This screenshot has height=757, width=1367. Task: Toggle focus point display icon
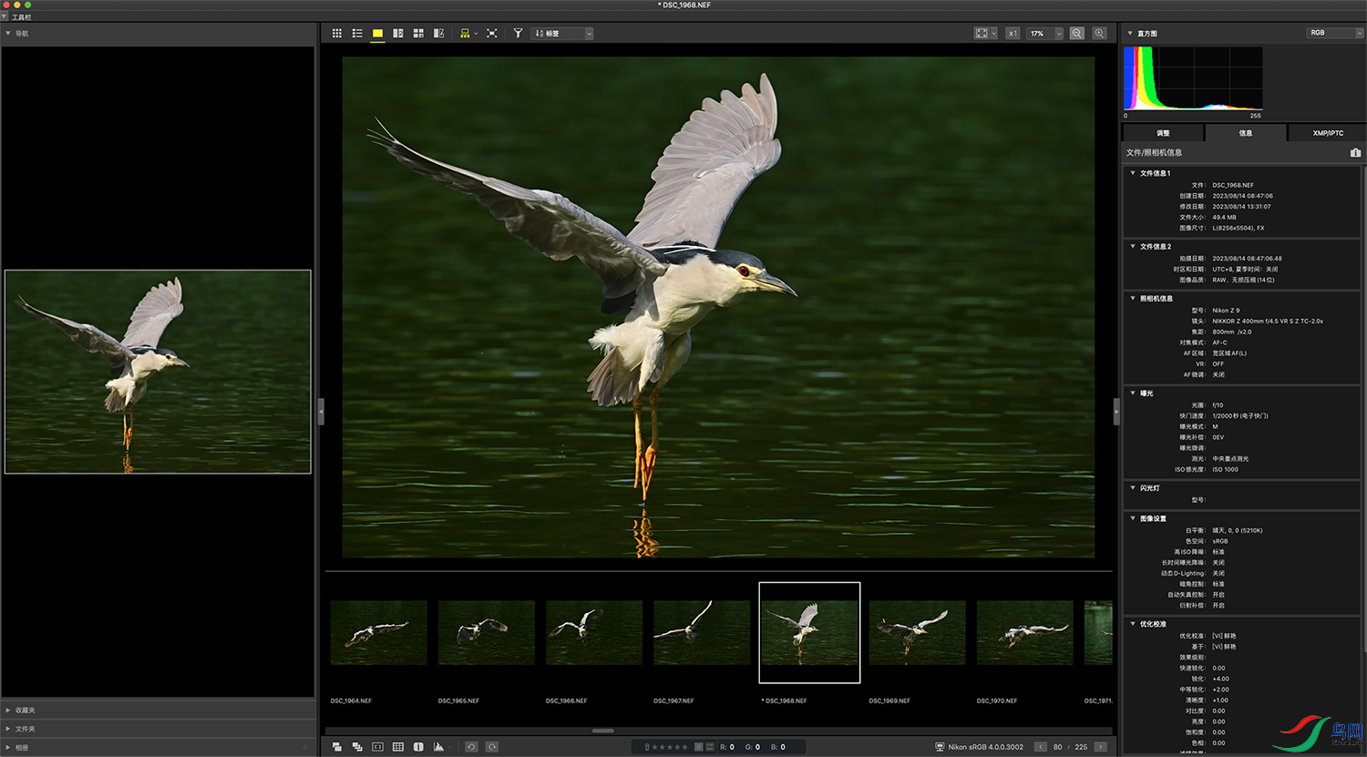378,747
